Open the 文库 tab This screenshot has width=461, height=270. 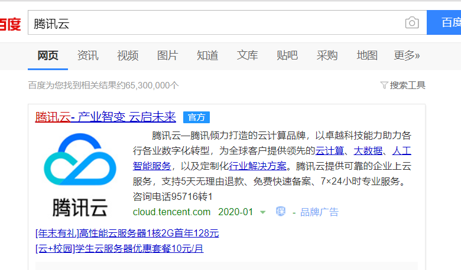[247, 55]
